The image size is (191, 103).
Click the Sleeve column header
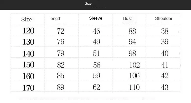(96, 18)
